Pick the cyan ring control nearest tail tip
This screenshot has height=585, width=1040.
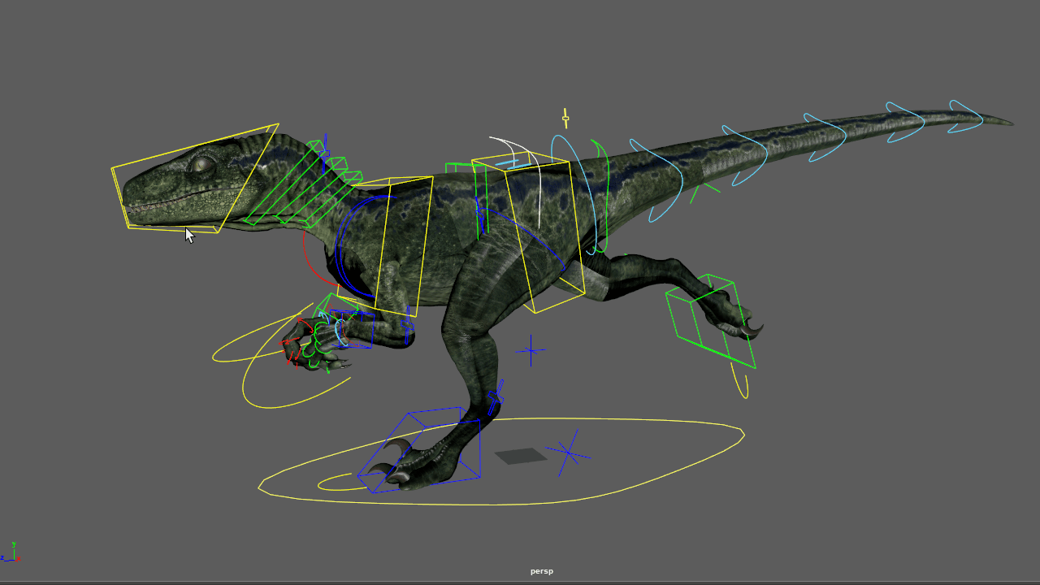[965, 115]
